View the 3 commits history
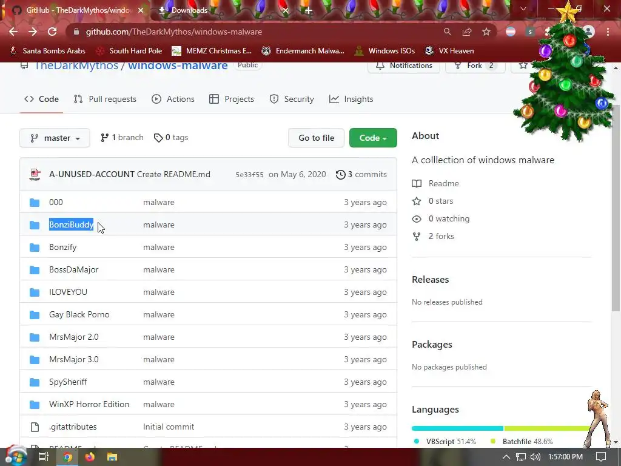This screenshot has height=466, width=621. click(x=361, y=174)
